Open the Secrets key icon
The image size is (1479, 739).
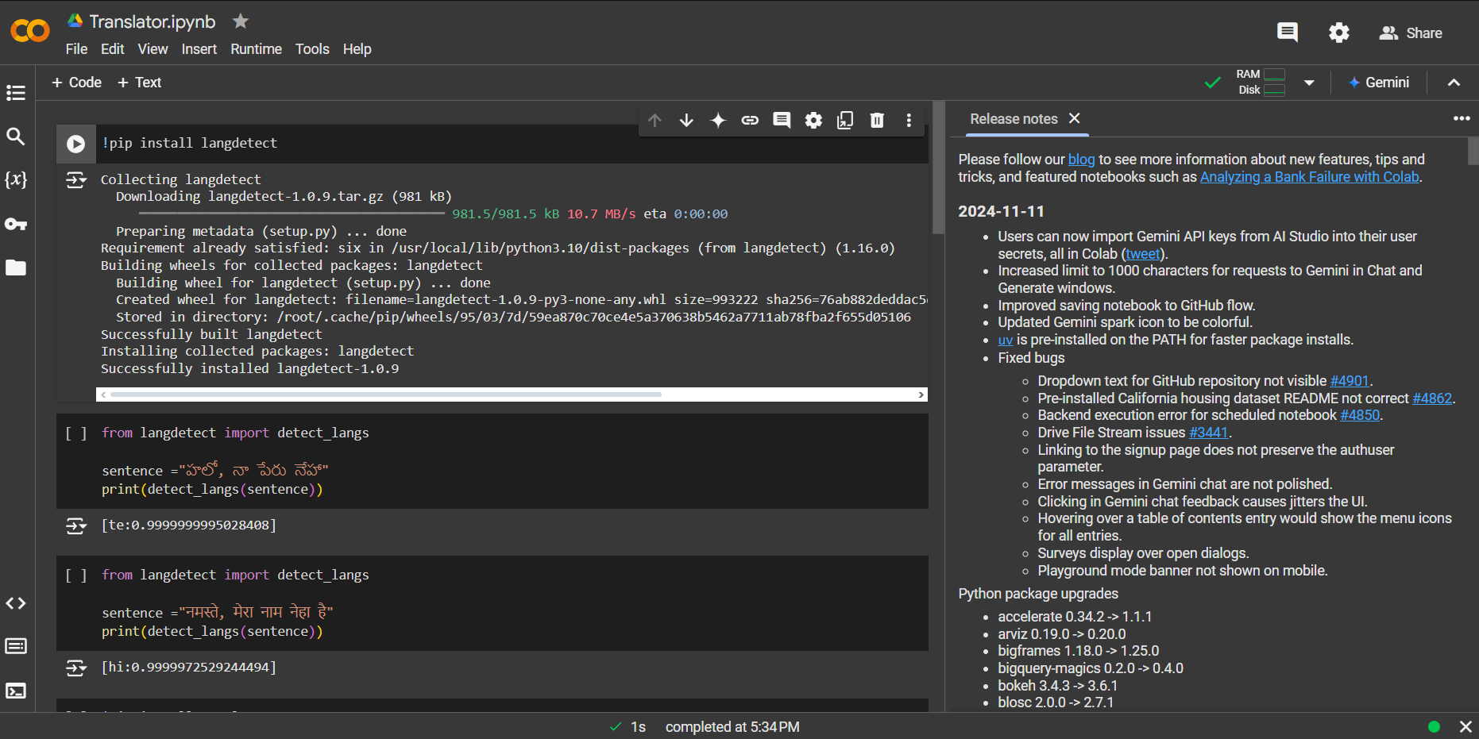[16, 224]
